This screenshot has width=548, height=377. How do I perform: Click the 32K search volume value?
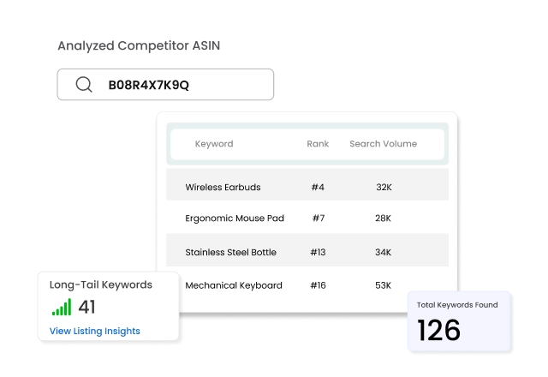click(384, 187)
